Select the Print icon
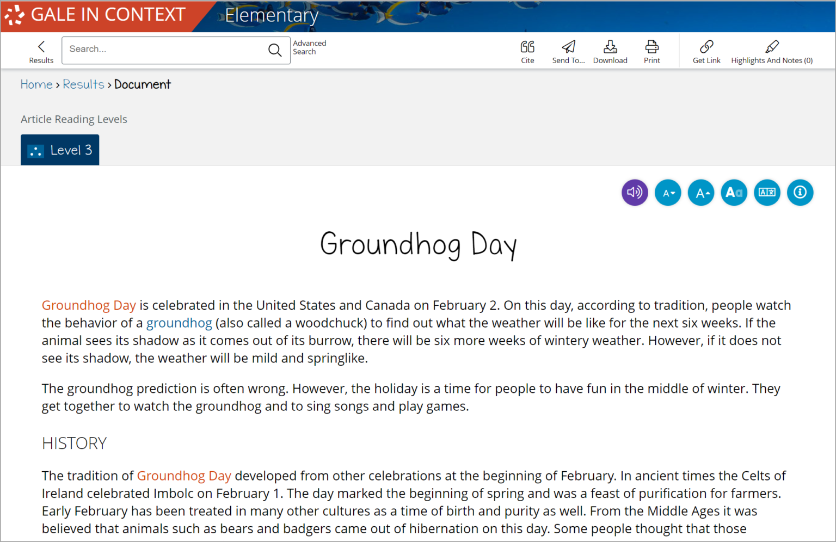The image size is (836, 542). 651,51
